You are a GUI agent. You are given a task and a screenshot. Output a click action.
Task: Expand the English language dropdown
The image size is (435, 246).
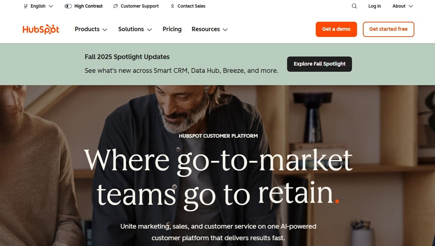[x=38, y=6]
